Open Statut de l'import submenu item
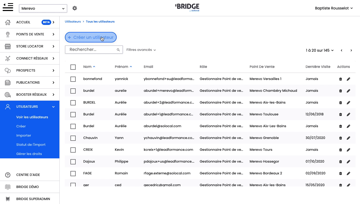 click(31, 144)
